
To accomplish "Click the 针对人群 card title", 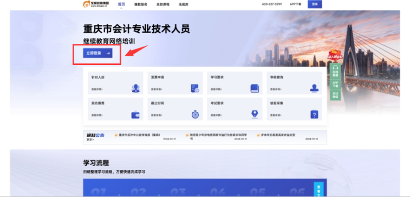I will (98, 77).
